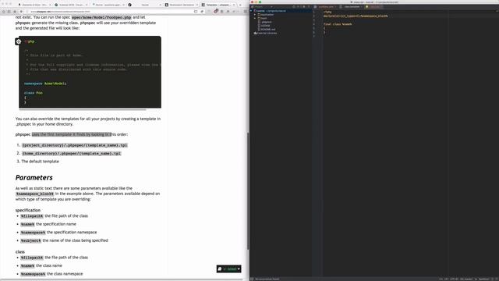Click 'namespace Acme\Model;' line in code block
499x281 pixels.
[45, 84]
